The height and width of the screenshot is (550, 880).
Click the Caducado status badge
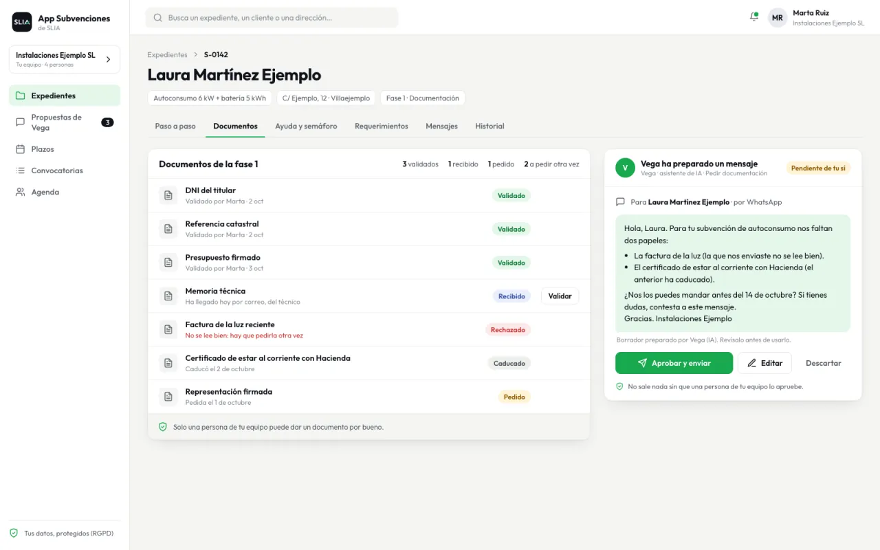(509, 363)
